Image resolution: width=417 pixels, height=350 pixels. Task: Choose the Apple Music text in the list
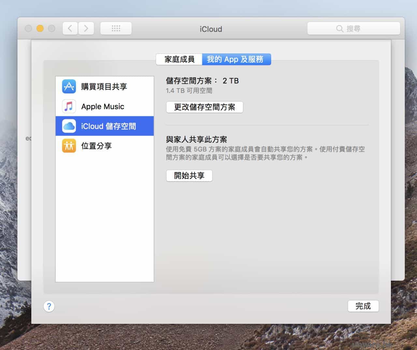pyautogui.click(x=103, y=106)
